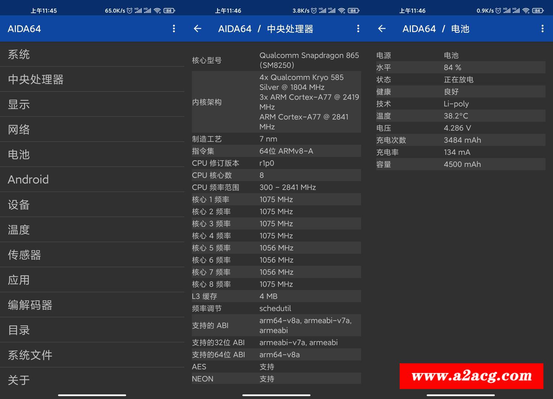This screenshot has width=553, height=399.
Task: Open 编解码器 category
Action: (92, 305)
